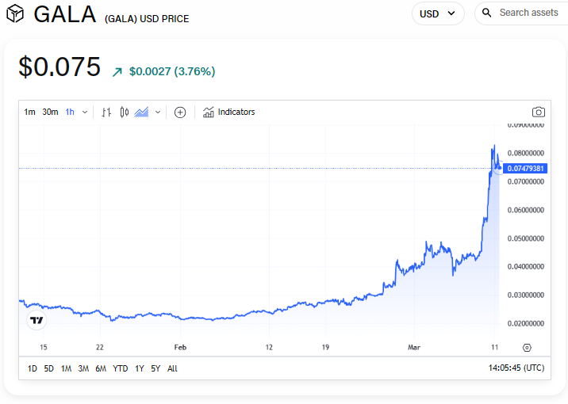Open chart settings gear near time axis
568x404 pixels.
[x=527, y=348]
